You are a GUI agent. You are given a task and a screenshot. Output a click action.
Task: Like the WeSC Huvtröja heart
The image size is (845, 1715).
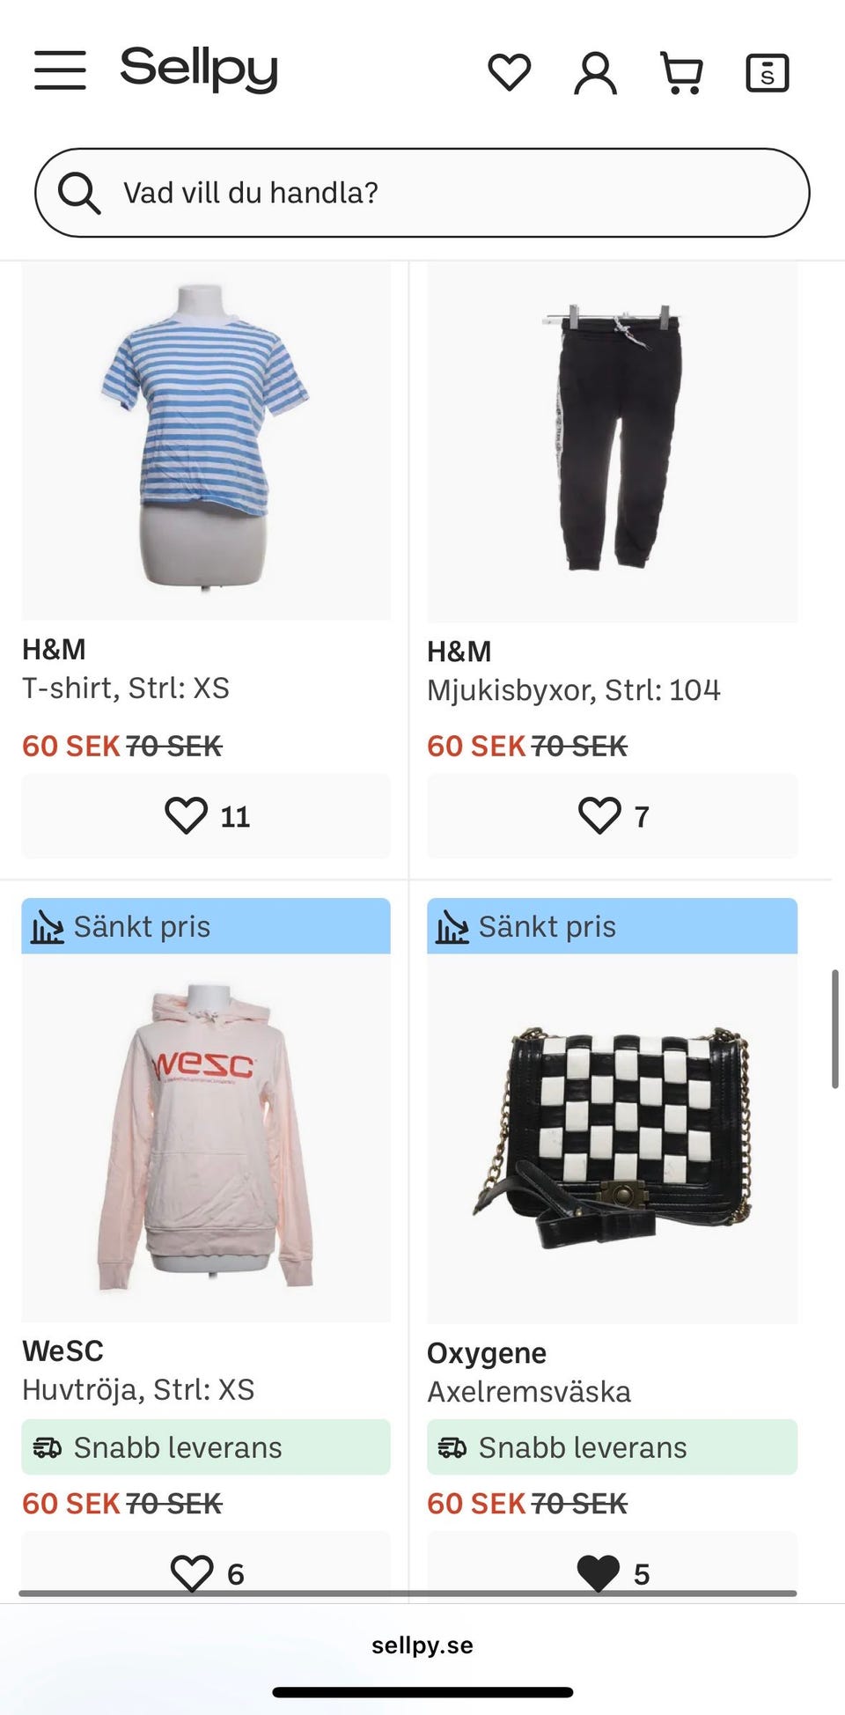coord(206,1572)
